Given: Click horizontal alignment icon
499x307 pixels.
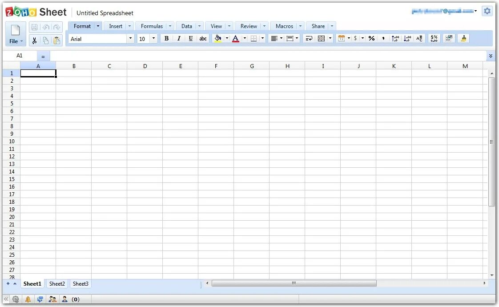Looking at the screenshot, I should 274,39.
